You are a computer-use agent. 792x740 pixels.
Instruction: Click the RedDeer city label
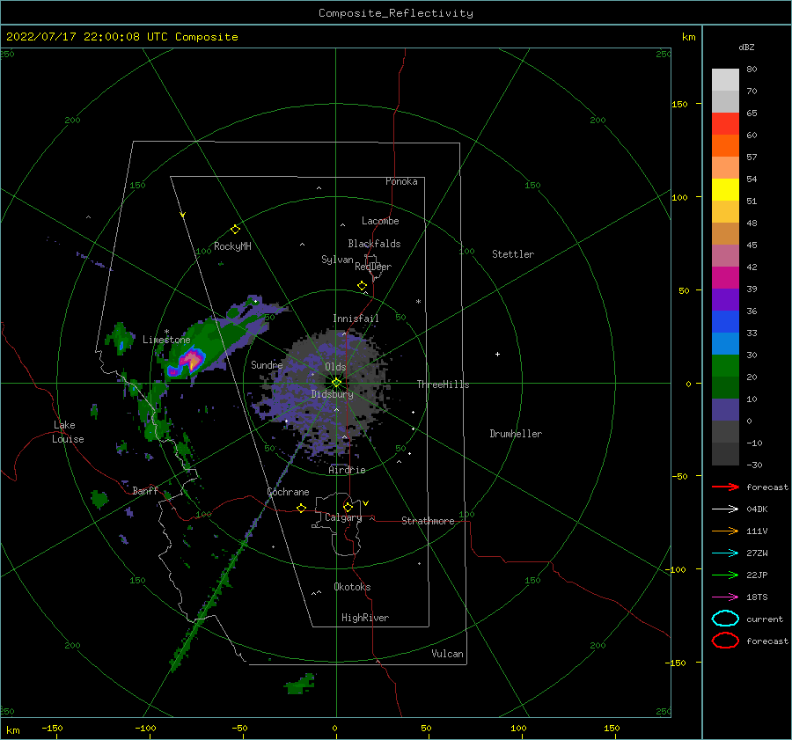tap(373, 267)
